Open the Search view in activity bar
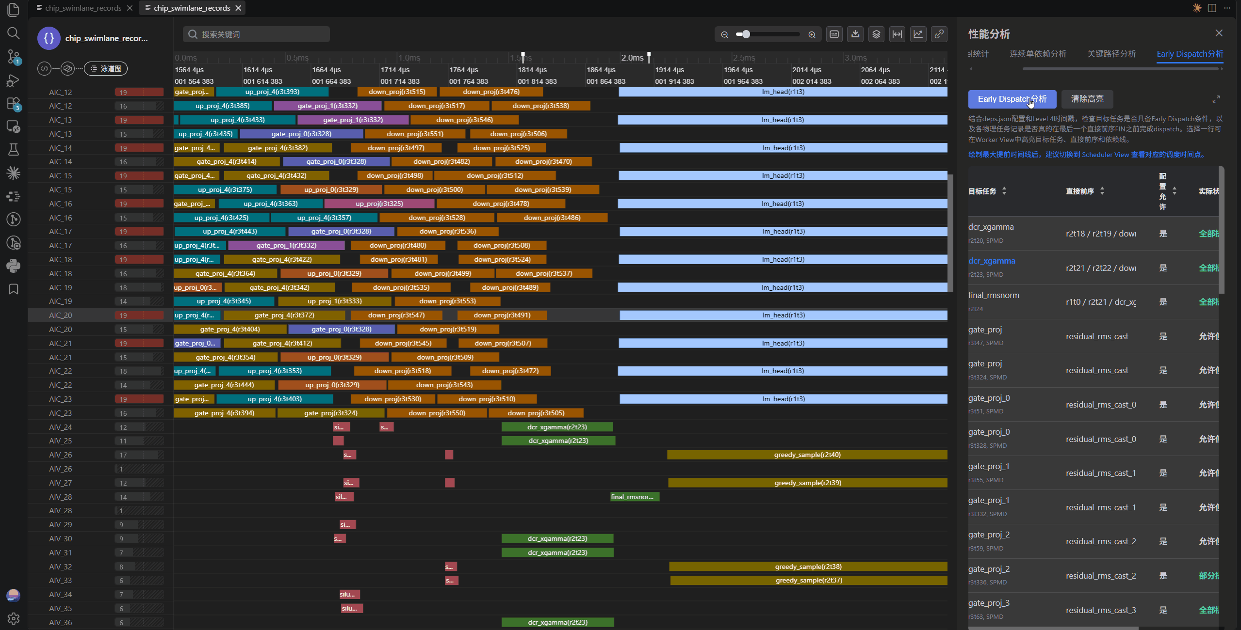This screenshot has width=1241, height=630. (x=13, y=33)
